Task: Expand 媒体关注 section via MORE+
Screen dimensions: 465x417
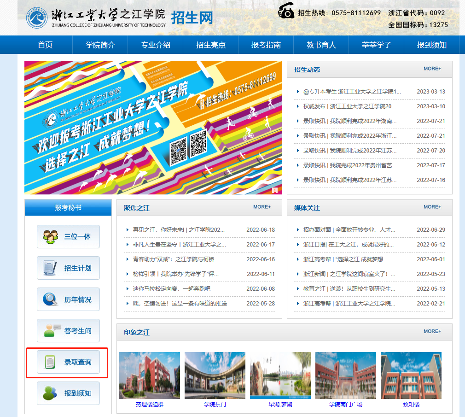Action: tap(432, 207)
